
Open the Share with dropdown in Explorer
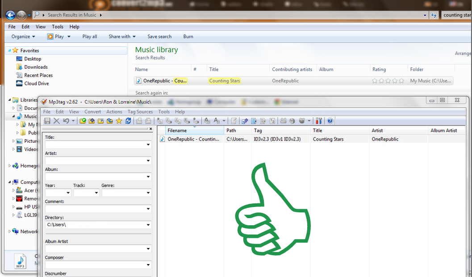pyautogui.click(x=122, y=37)
